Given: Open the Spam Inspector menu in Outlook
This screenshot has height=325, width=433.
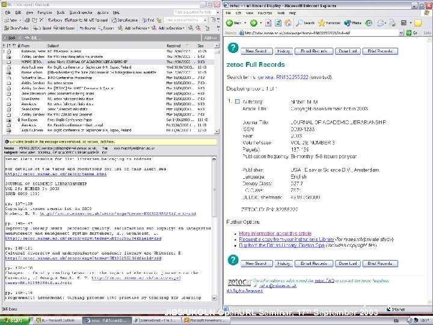Looking at the screenshot, I should (81, 13).
